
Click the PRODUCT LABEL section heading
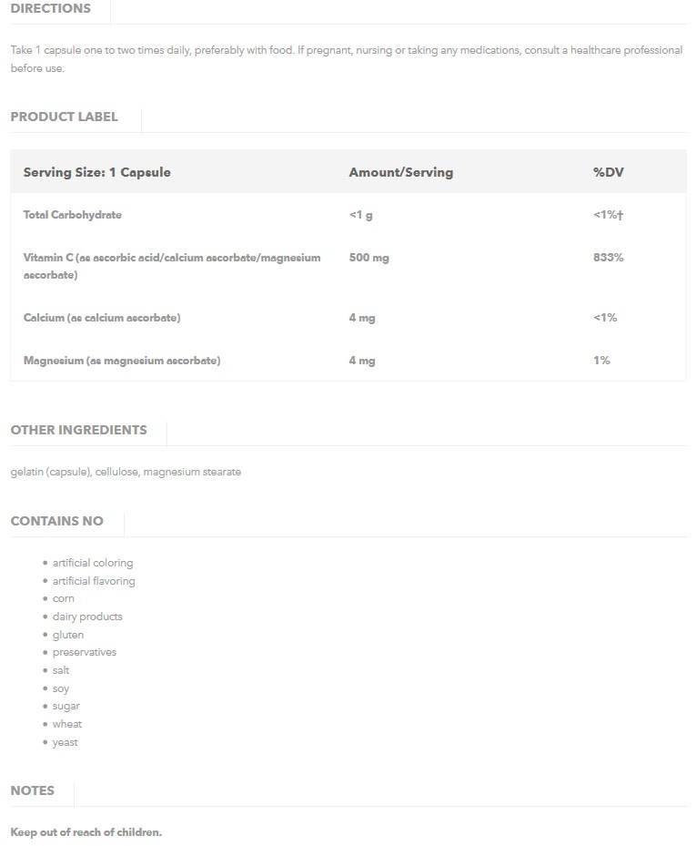pos(64,117)
